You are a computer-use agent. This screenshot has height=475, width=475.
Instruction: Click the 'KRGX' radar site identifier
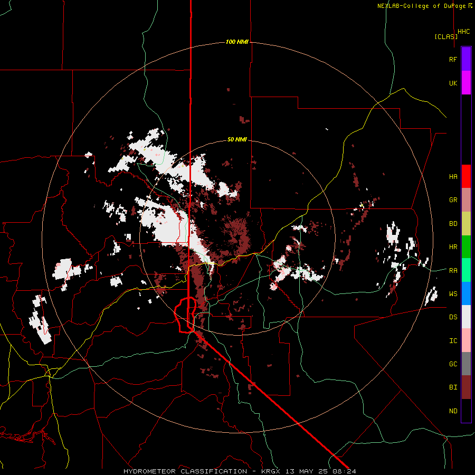click(x=272, y=471)
